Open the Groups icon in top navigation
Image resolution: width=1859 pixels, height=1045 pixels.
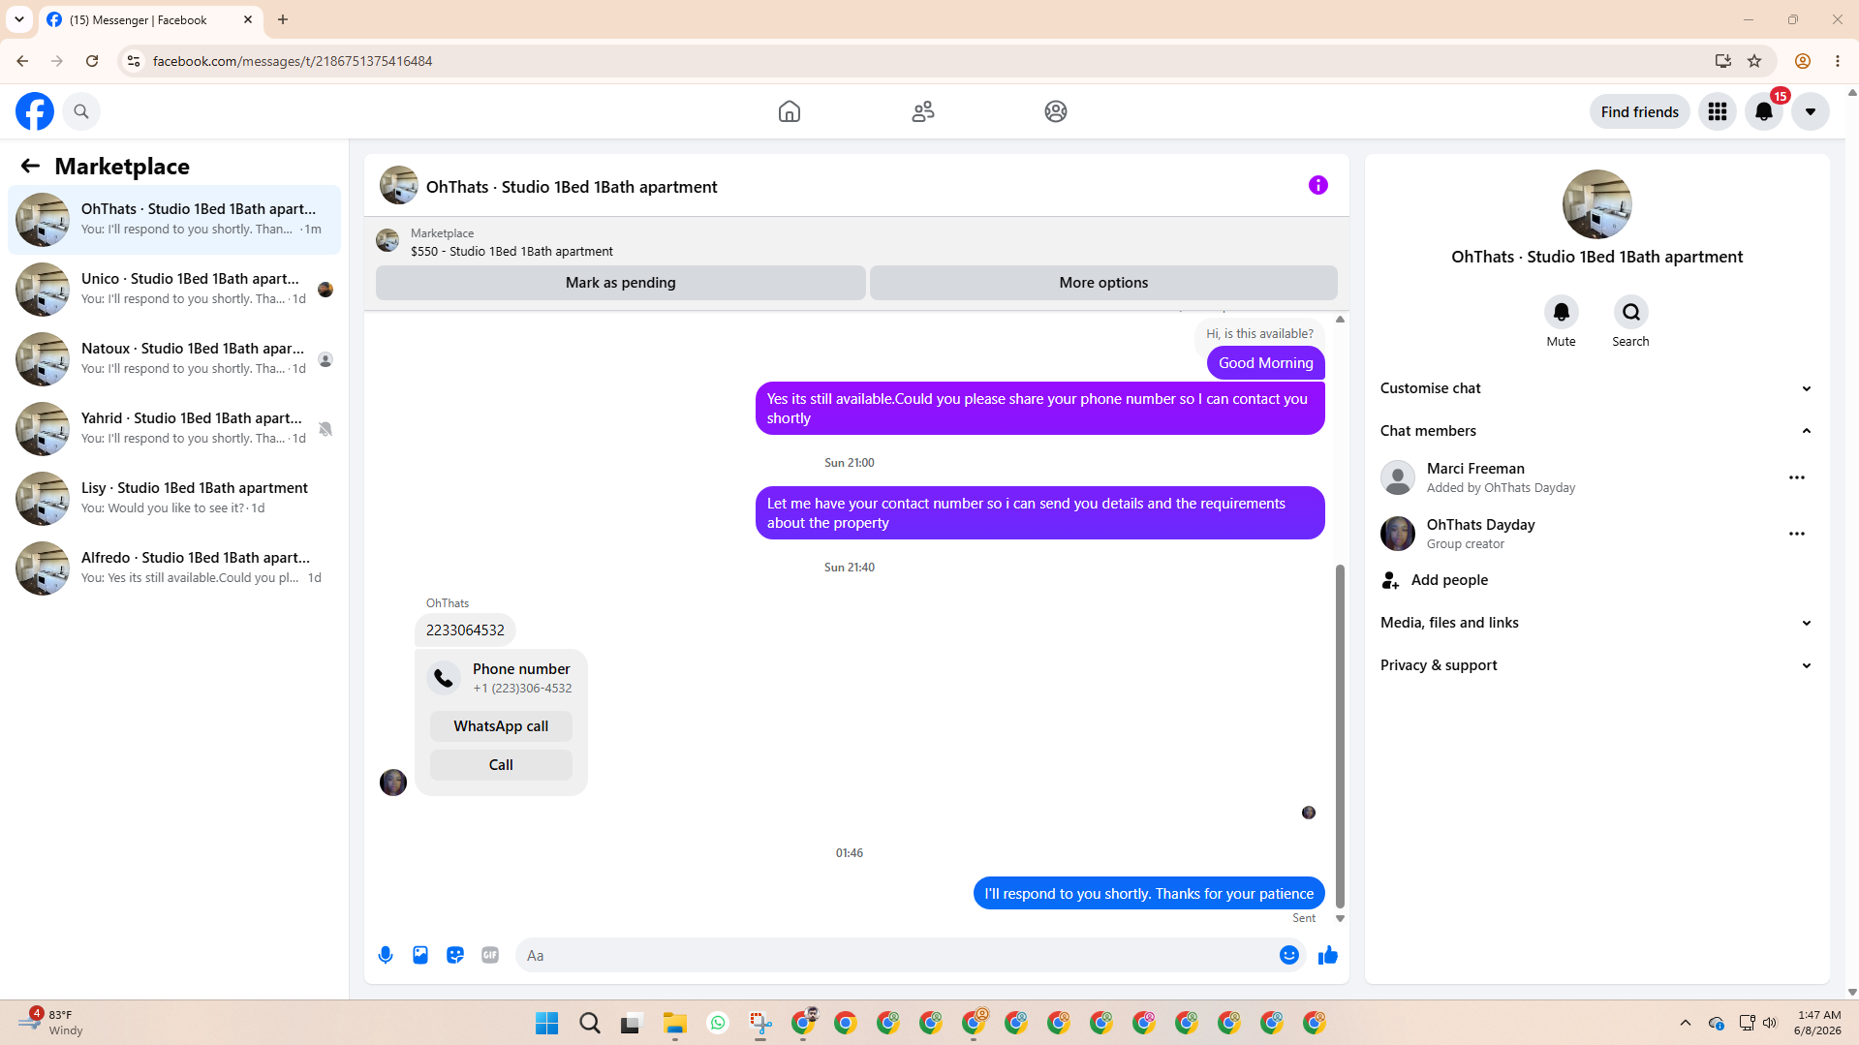(1056, 111)
